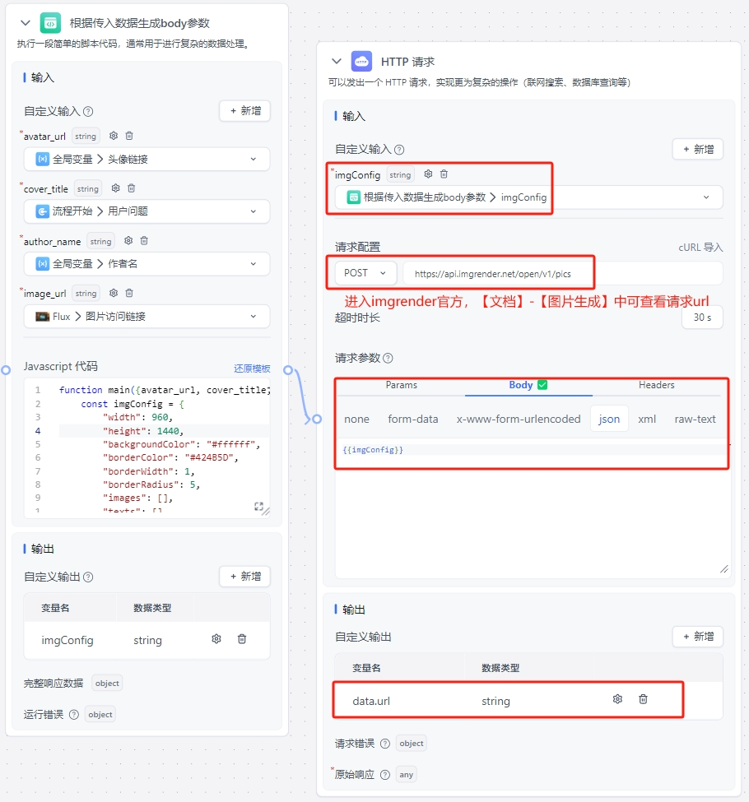Open settings for data.url output variable
This screenshot has width=749, height=802.
click(x=618, y=699)
